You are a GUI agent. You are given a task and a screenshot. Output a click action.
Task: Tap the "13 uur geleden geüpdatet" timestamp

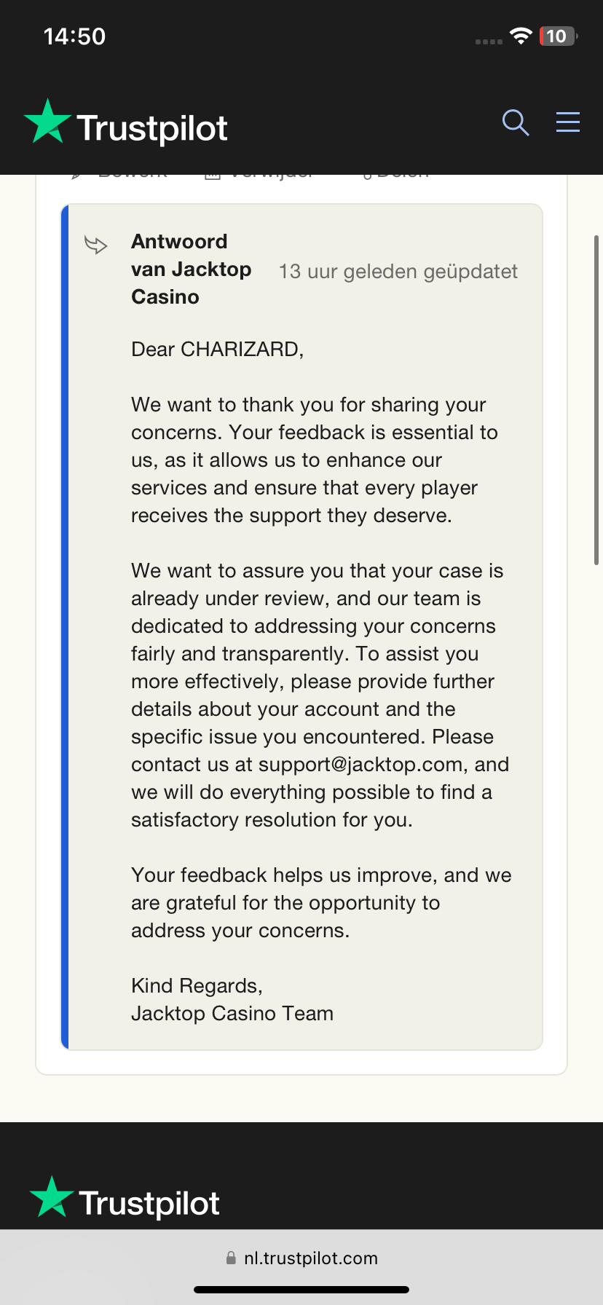tap(398, 272)
